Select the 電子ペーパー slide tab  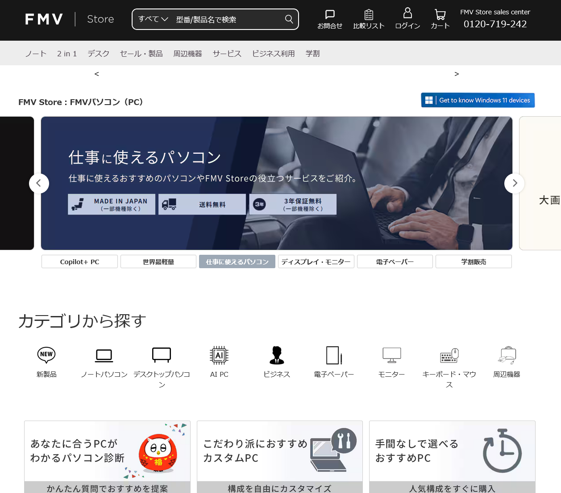coord(395,261)
